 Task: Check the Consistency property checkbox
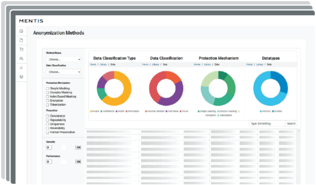click(x=48, y=116)
